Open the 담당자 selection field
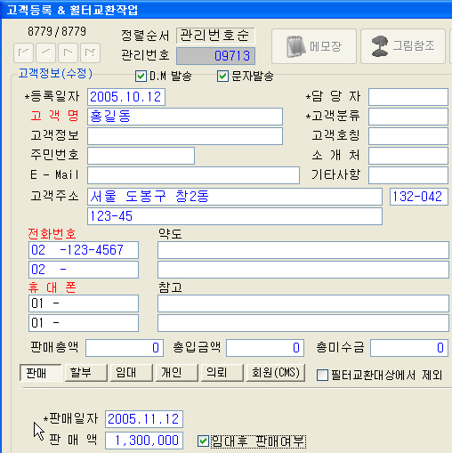Viewport: 452px width, 453px height. (x=408, y=97)
